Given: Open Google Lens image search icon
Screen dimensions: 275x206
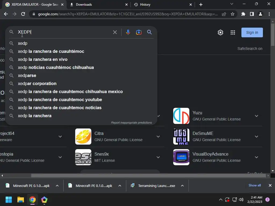Looking at the screenshot, I should (x=139, y=32).
